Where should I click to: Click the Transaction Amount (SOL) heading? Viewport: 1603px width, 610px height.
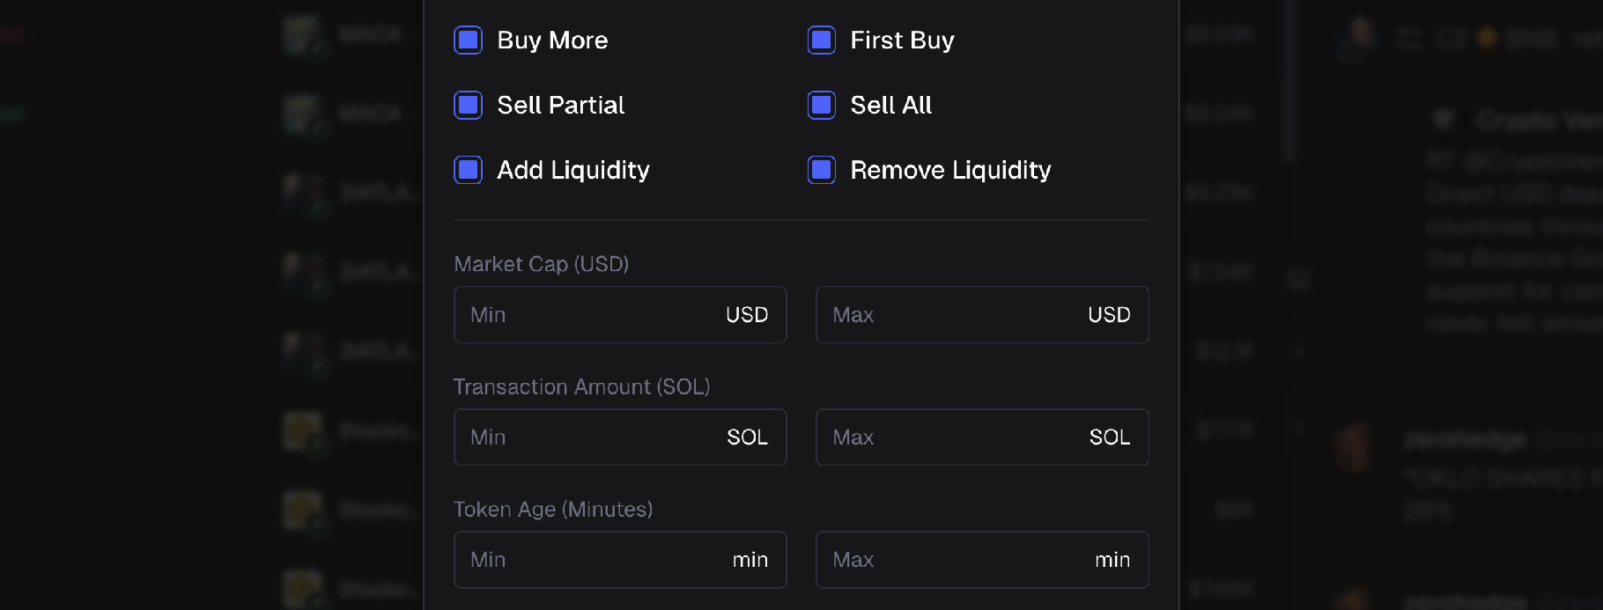[x=581, y=387]
